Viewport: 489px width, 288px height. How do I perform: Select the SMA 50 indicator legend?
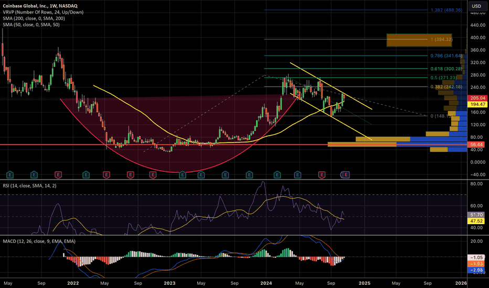(x=31, y=25)
